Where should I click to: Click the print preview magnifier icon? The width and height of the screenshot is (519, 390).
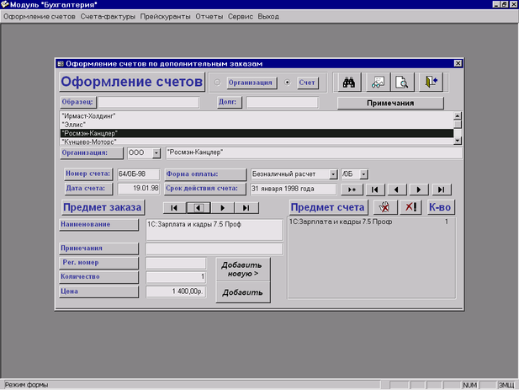pos(404,82)
